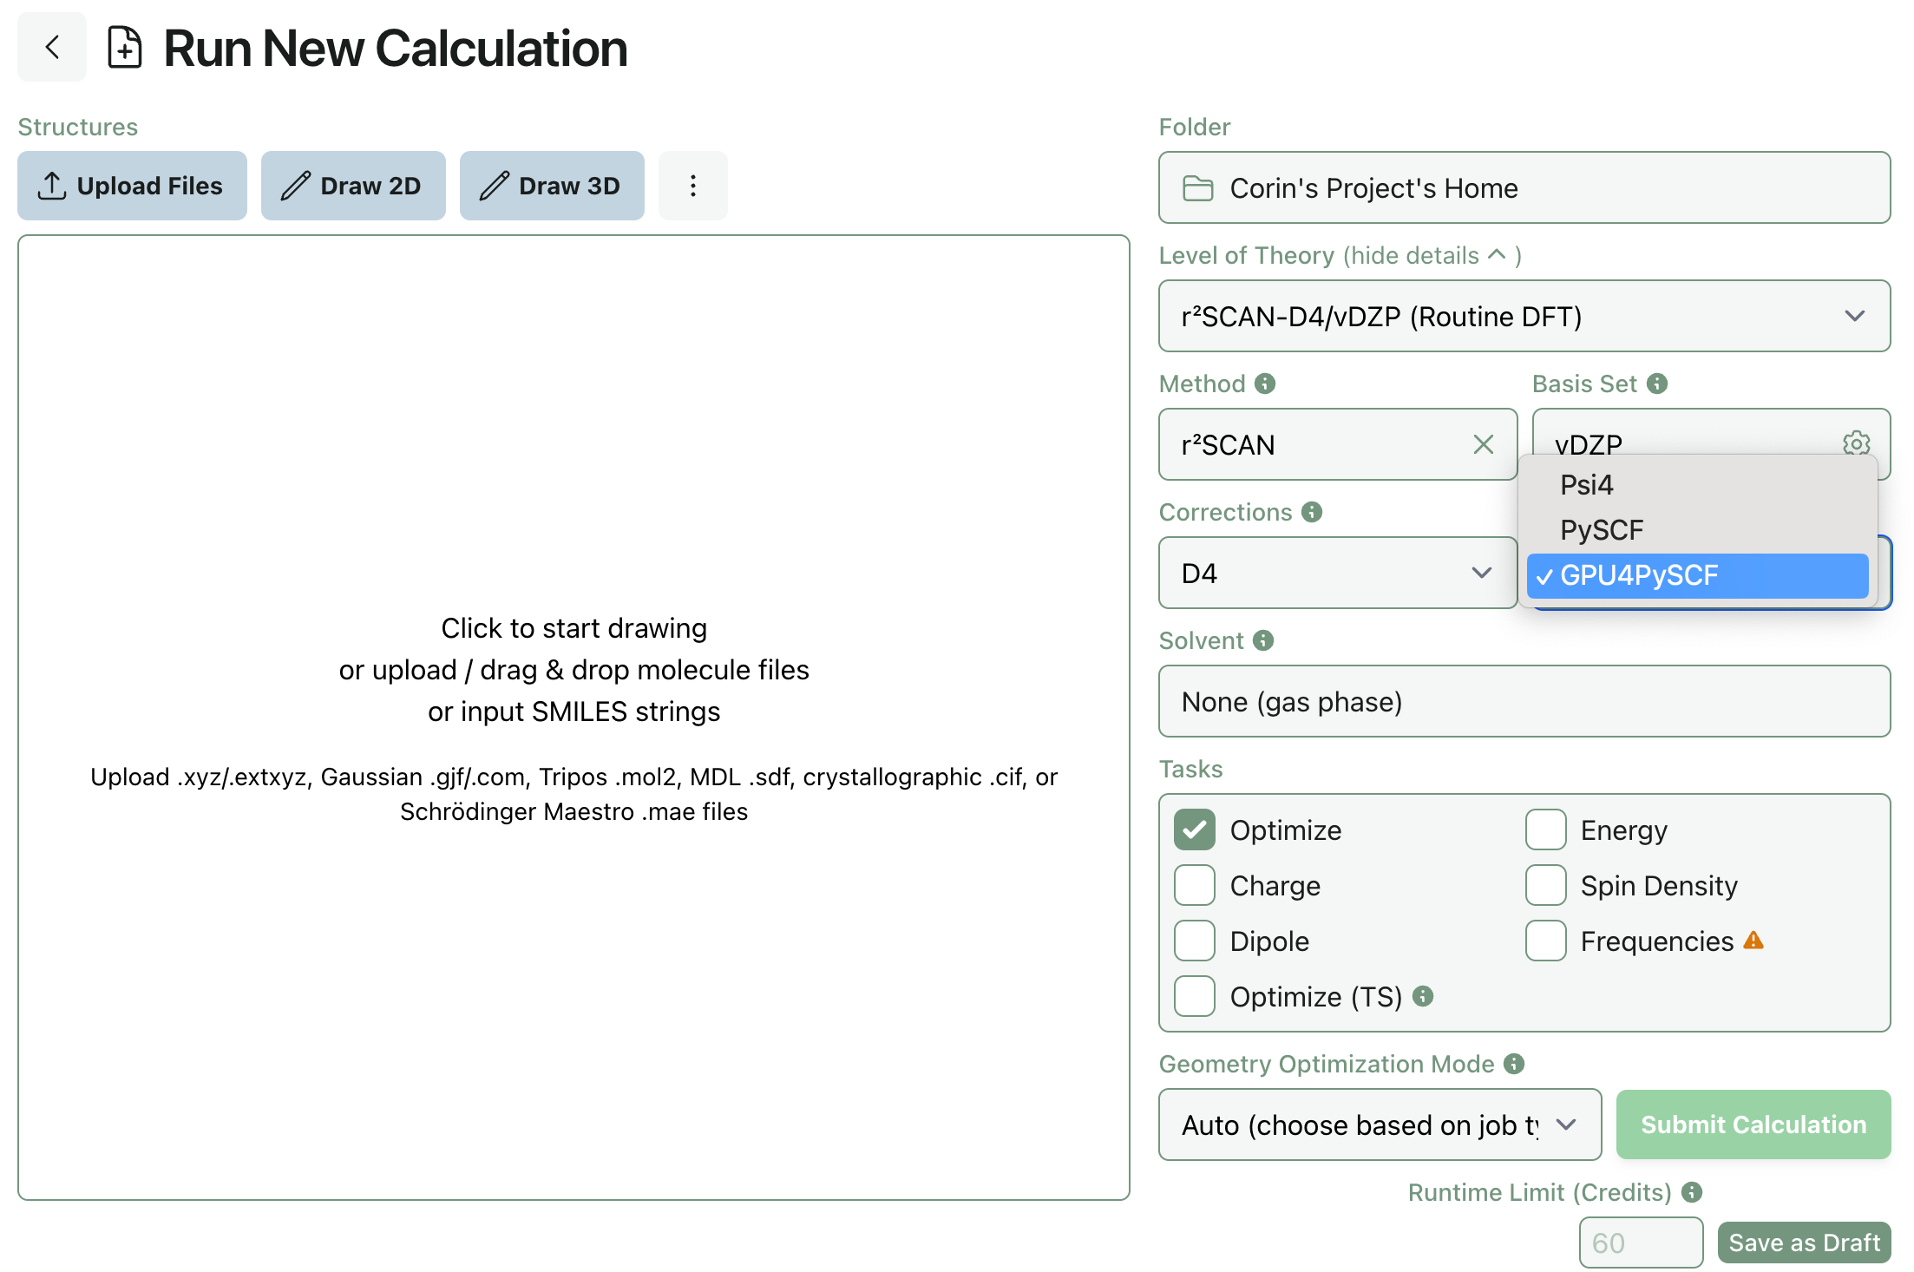Click the Frequencies warning triangle icon
1914x1272 pixels.
[x=1753, y=940]
